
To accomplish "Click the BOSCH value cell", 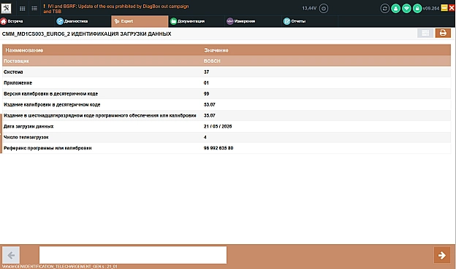I will (x=212, y=61).
